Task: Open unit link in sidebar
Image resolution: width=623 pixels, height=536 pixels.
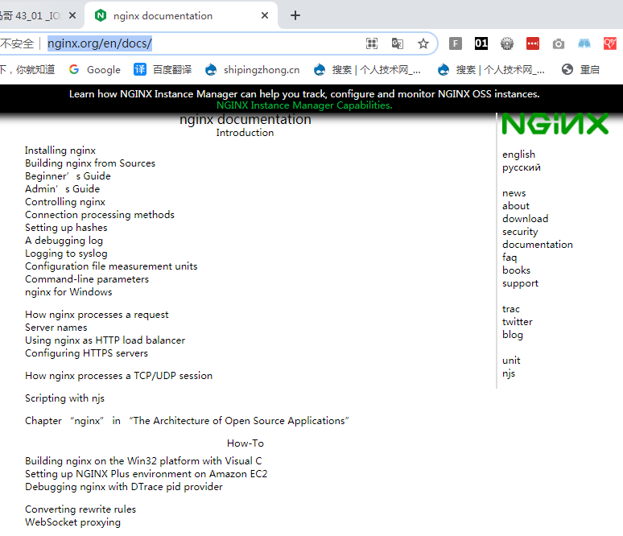Action: pos(511,361)
